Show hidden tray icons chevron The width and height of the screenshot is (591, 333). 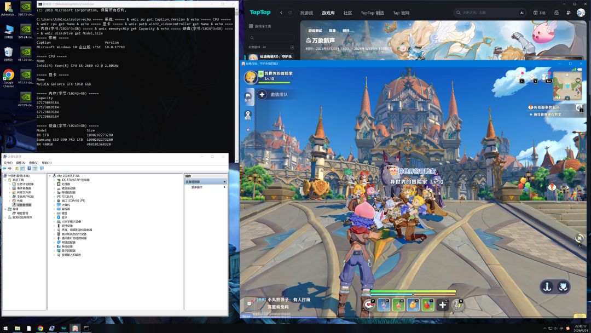pyautogui.click(x=544, y=328)
